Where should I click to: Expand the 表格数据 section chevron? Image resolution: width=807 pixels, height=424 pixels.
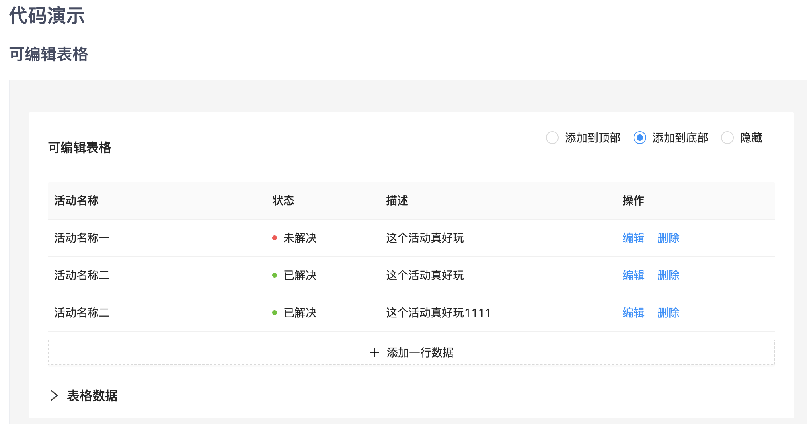point(55,395)
